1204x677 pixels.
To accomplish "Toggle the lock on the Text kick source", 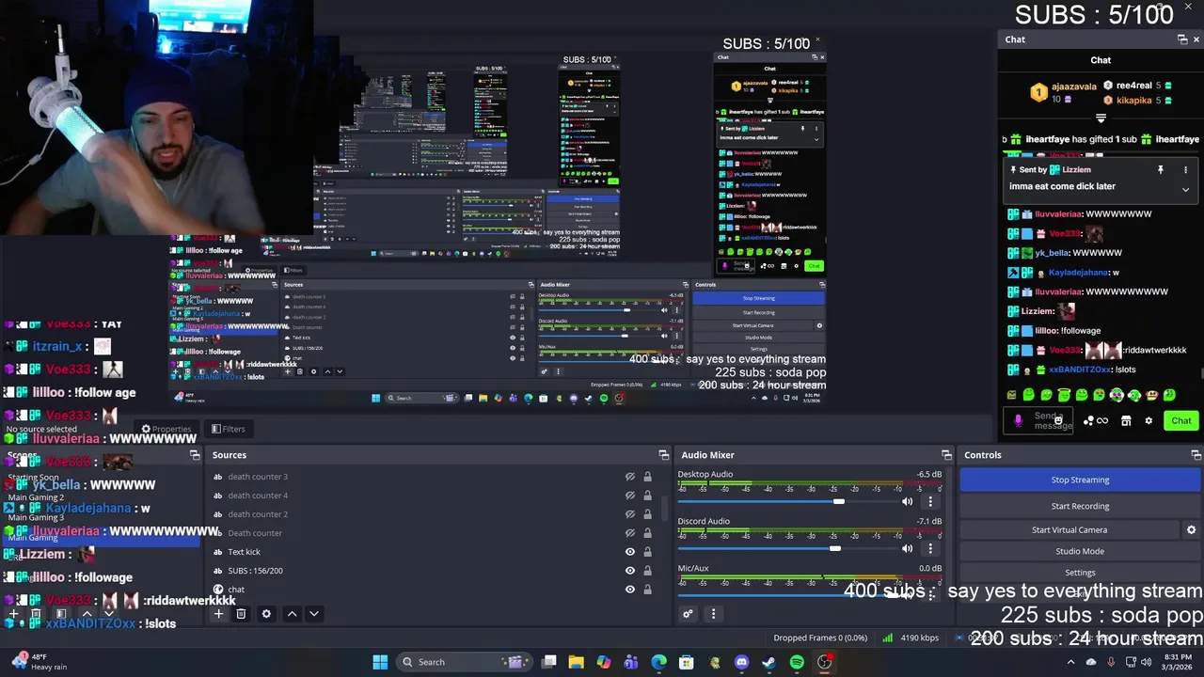I will 647,552.
